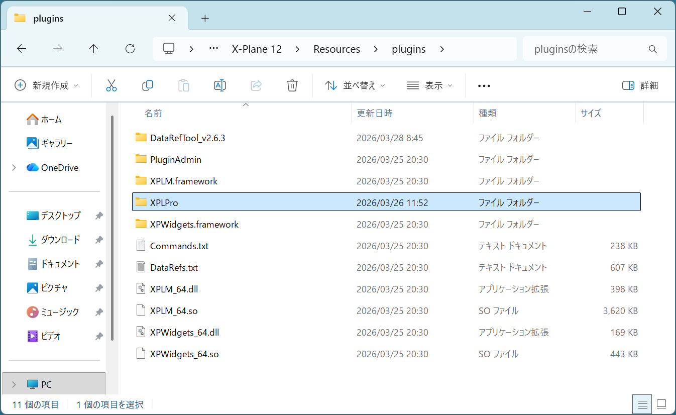Select the XPLPro folder name
The width and height of the screenshot is (676, 415).
164,202
